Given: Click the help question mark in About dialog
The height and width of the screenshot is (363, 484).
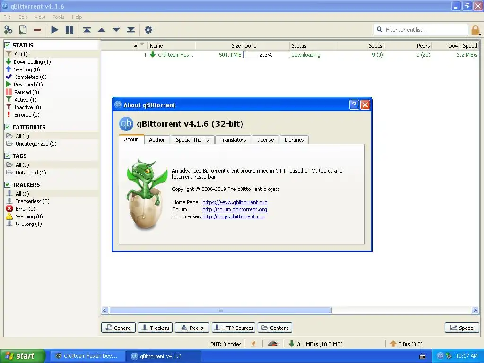Looking at the screenshot, I should (354, 104).
